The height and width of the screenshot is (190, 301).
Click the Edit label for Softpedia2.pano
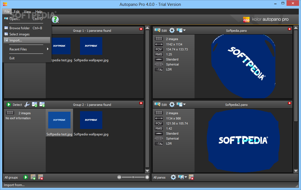tap(164, 105)
